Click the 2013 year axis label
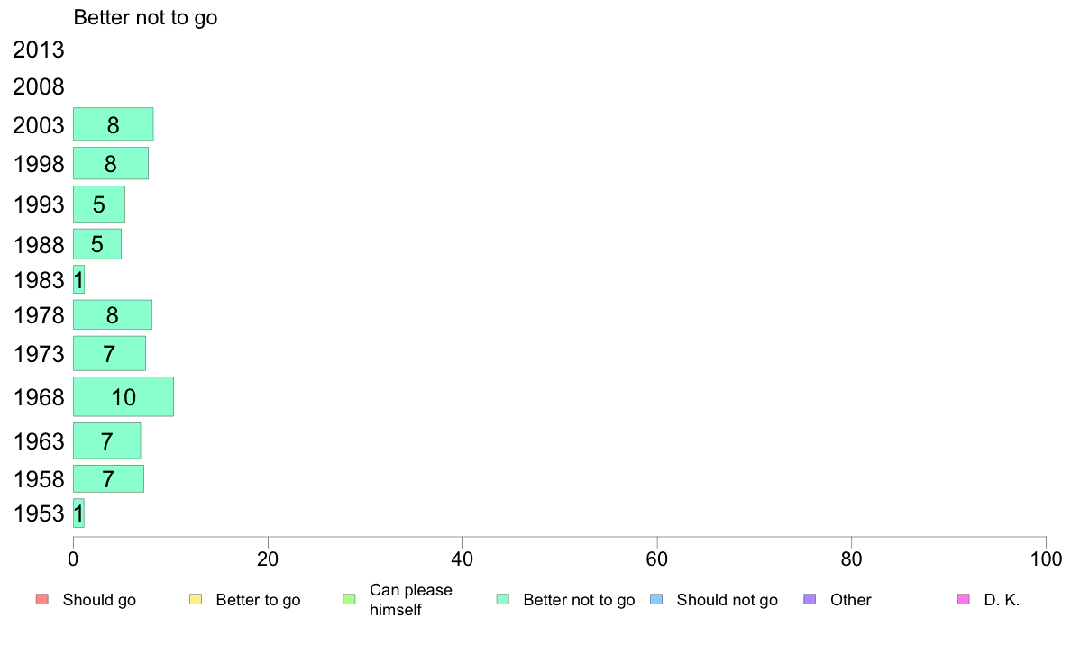This screenshot has height=663, width=1071. (x=38, y=50)
